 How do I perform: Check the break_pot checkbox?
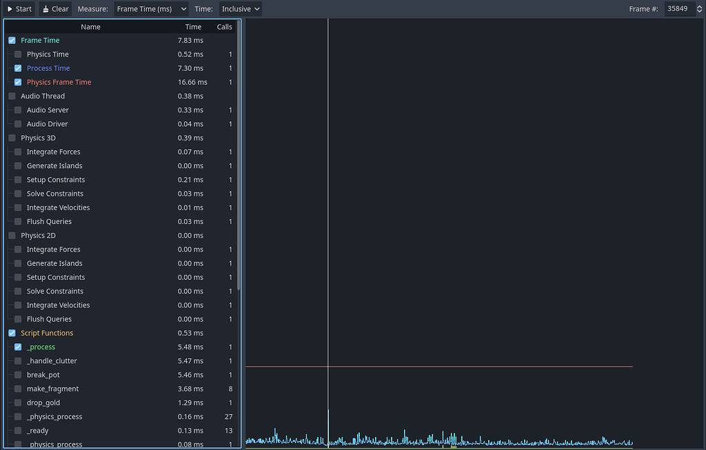click(18, 376)
